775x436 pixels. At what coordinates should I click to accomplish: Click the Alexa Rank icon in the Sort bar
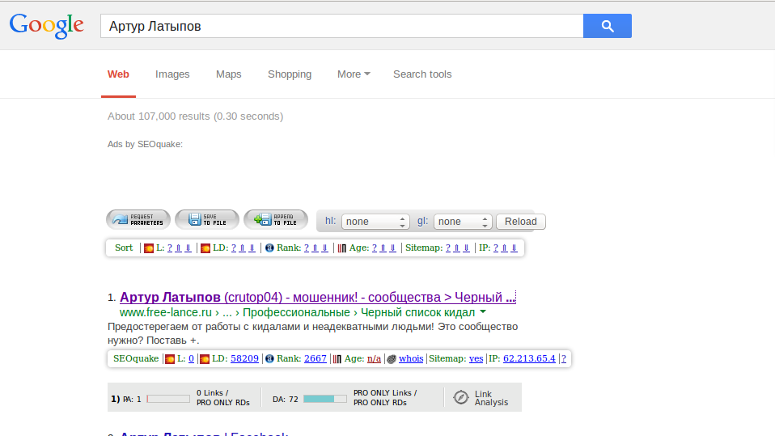click(x=269, y=248)
